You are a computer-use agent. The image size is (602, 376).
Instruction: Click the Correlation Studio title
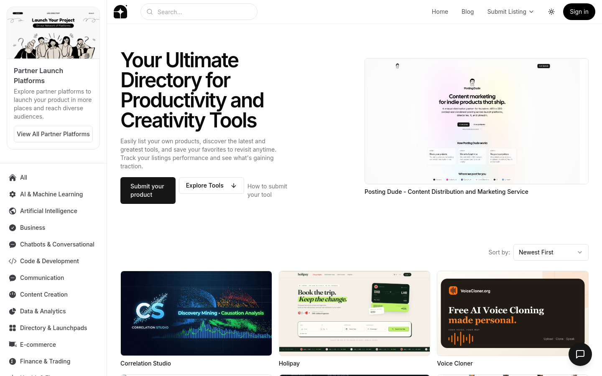(x=145, y=363)
